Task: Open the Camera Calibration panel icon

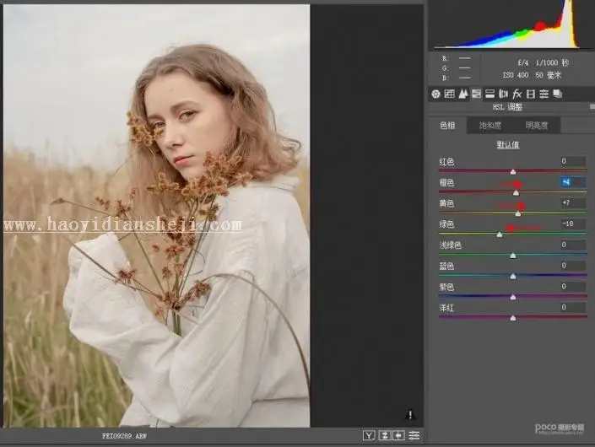Action: point(531,94)
